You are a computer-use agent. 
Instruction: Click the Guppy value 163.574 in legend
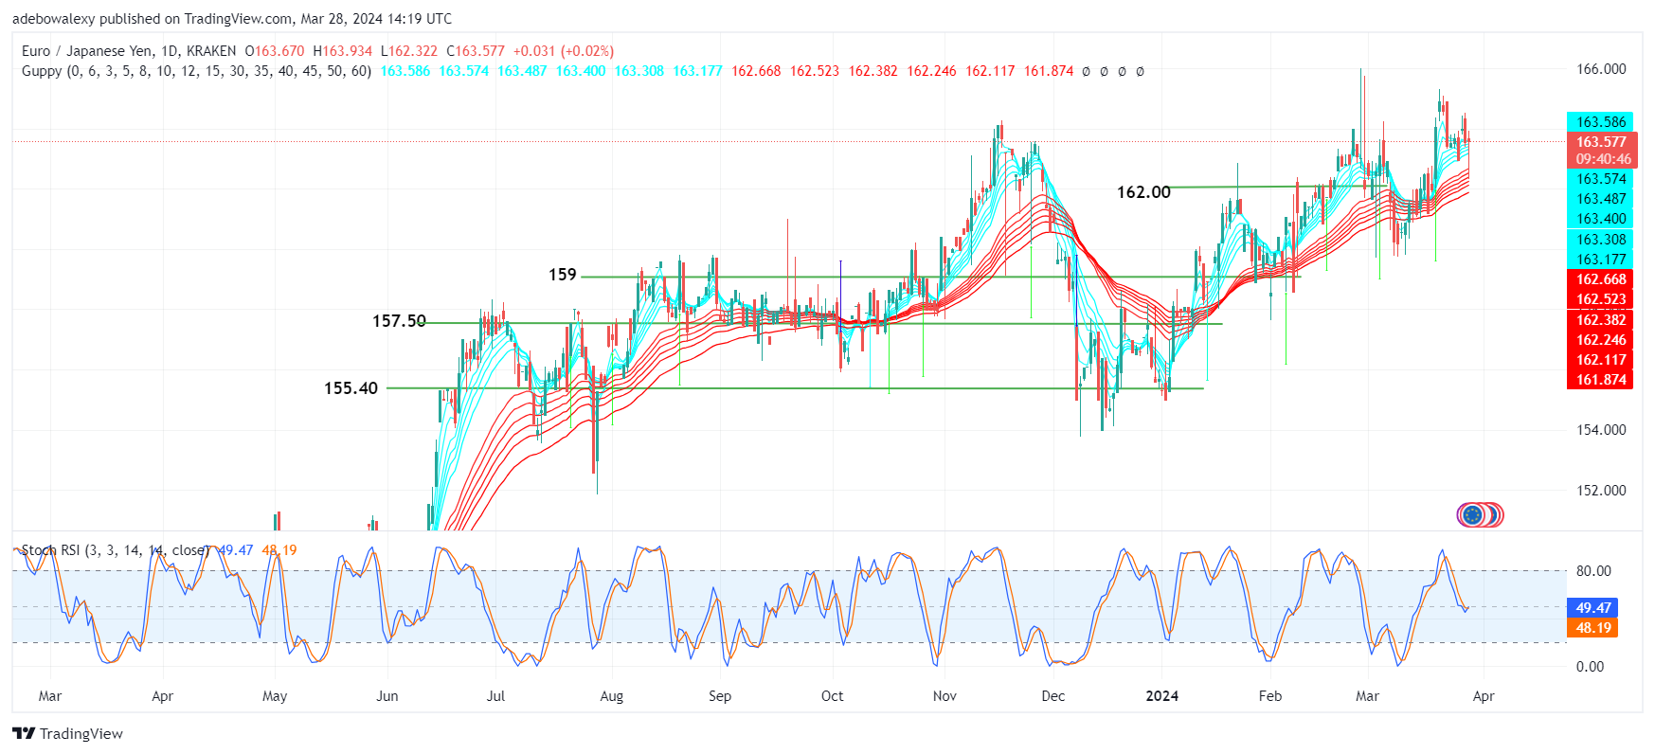463,71
